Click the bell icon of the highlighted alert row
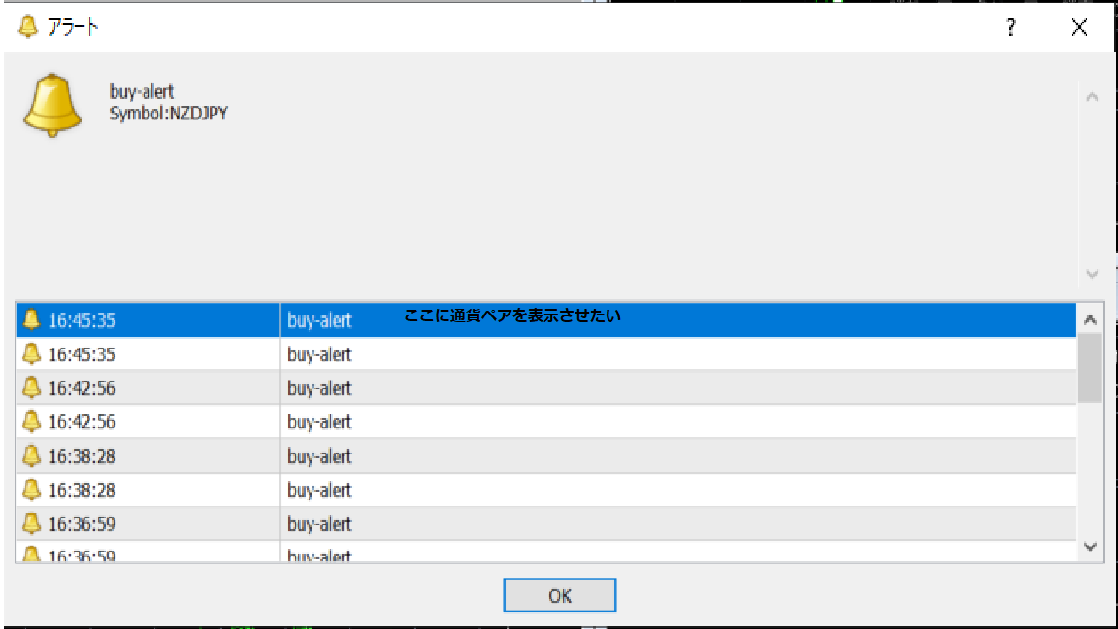This screenshot has width=1118, height=629. pyautogui.click(x=32, y=320)
